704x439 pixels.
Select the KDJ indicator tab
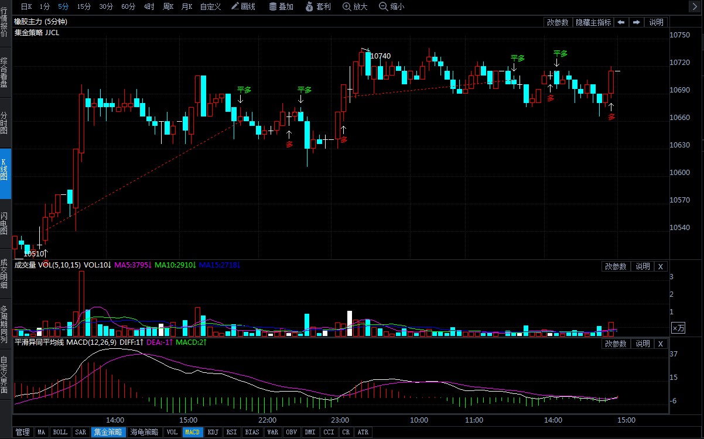pyautogui.click(x=213, y=433)
